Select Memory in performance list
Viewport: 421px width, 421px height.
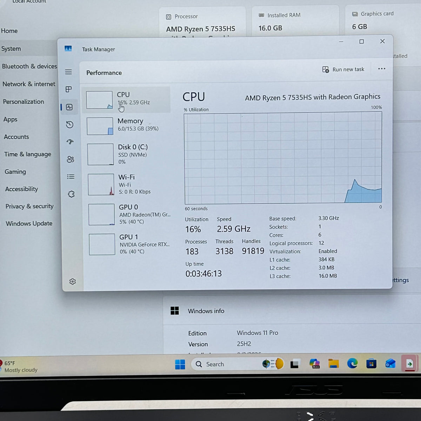(x=127, y=126)
